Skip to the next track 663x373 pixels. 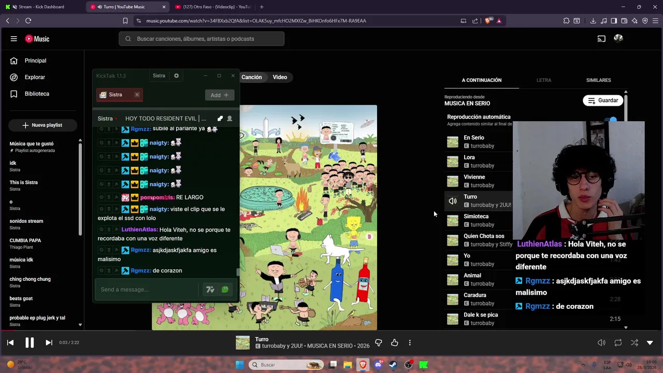tap(49, 342)
